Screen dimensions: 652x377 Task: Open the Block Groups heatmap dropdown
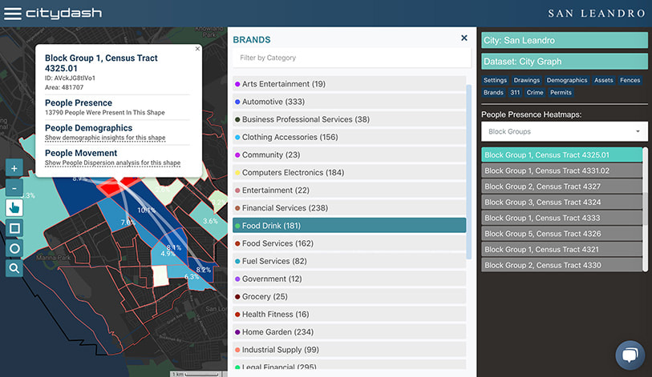pos(564,131)
